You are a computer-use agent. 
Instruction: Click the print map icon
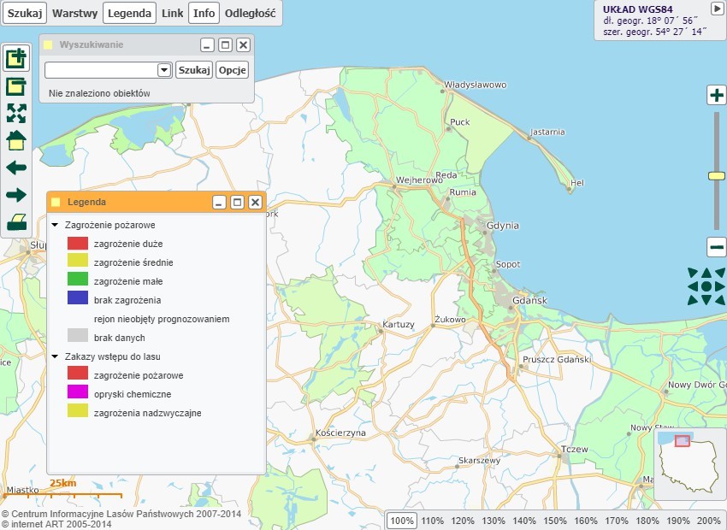click(x=16, y=223)
